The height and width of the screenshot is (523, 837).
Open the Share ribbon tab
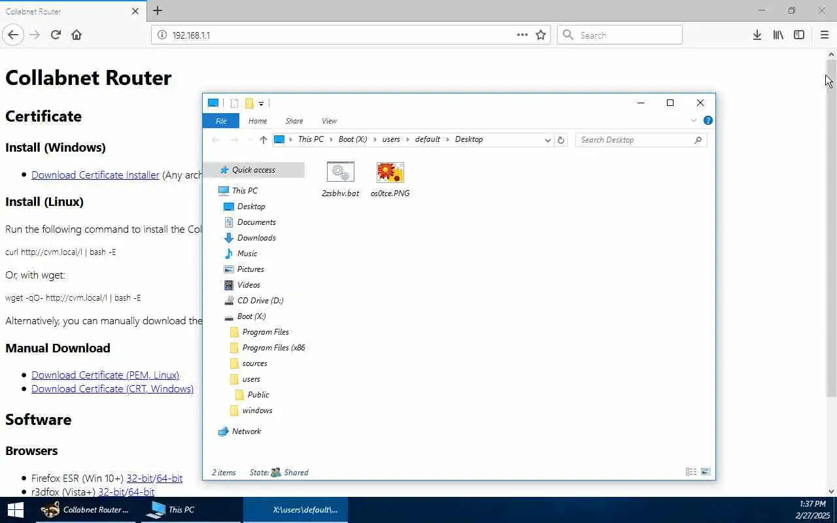[x=294, y=121]
